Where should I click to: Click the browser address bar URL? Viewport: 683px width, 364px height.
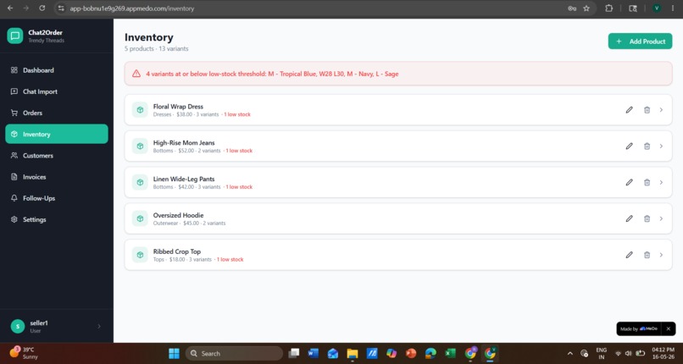132,8
